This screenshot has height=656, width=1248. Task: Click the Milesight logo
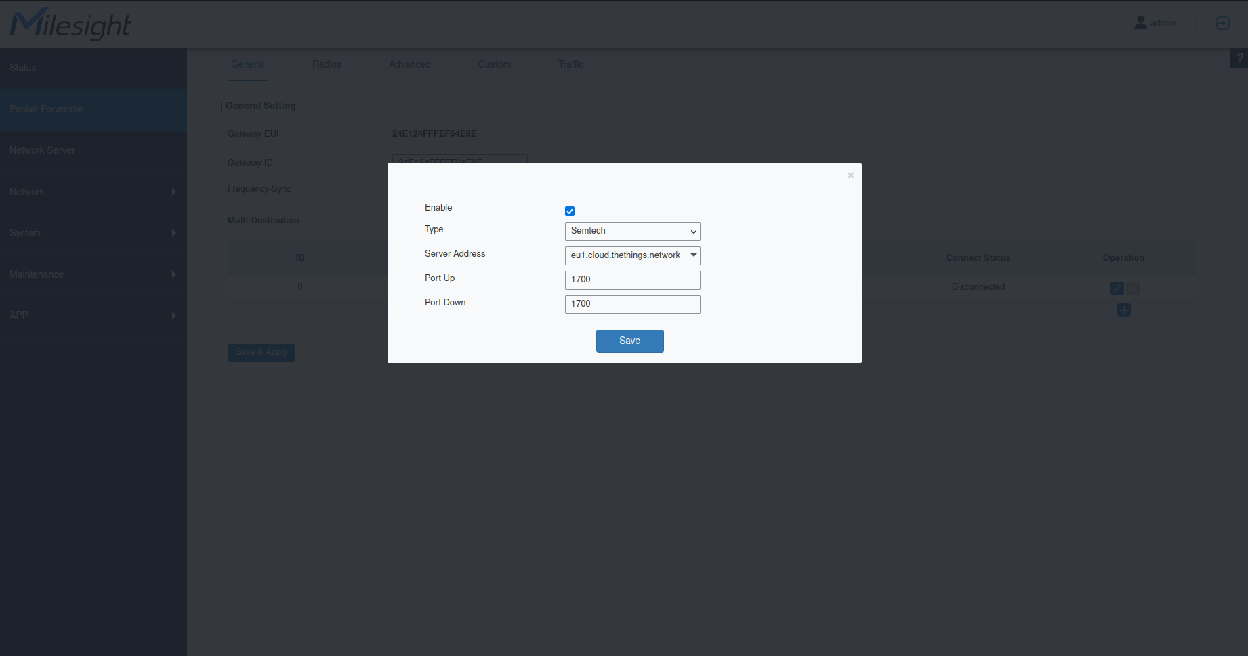tap(70, 24)
